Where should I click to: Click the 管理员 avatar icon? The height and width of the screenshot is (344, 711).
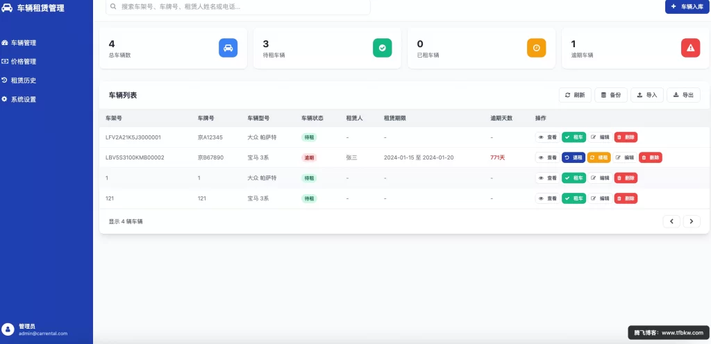pyautogui.click(x=8, y=329)
